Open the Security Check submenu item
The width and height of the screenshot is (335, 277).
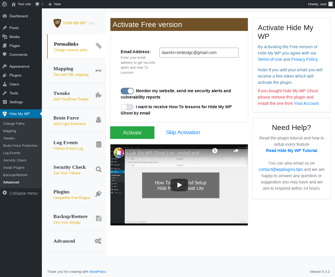tap(15, 160)
